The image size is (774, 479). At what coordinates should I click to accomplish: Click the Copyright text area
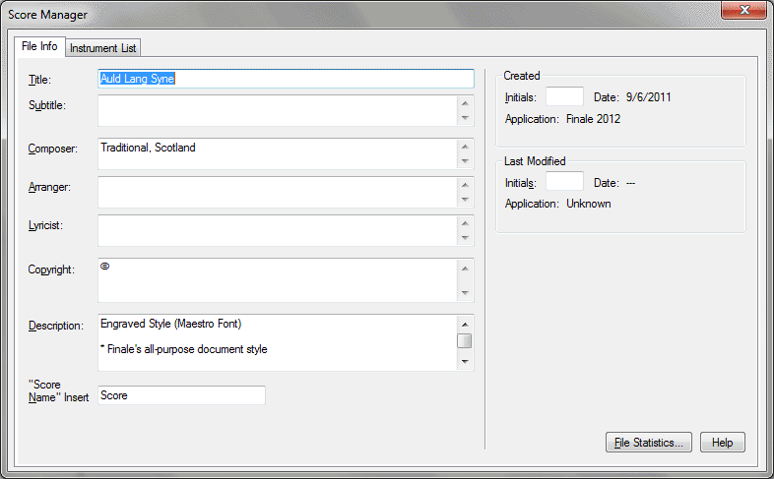276,280
